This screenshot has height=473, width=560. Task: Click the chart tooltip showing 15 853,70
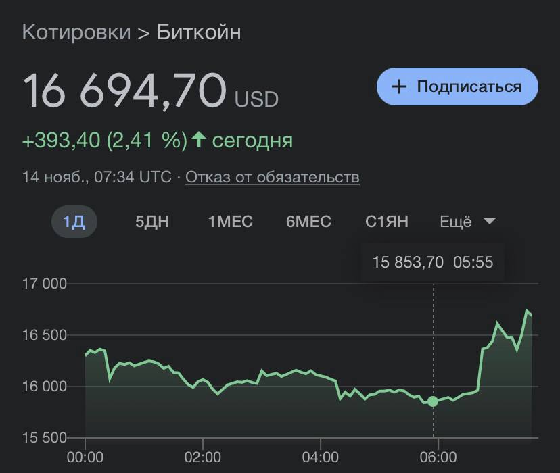pos(433,262)
